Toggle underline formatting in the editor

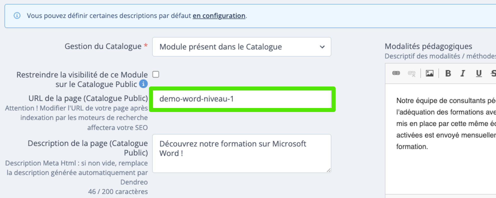point(479,73)
